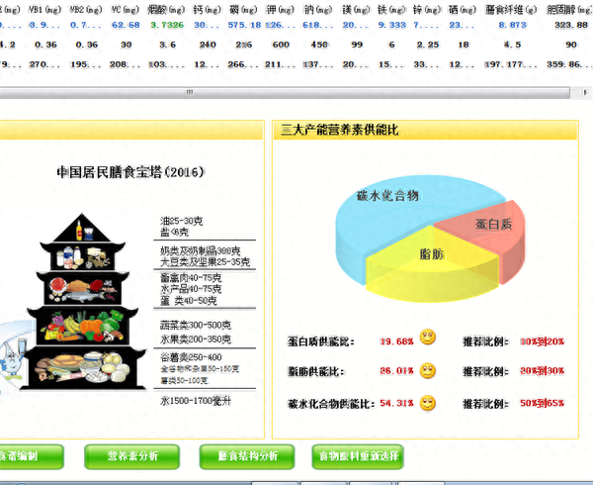The width and height of the screenshot is (593, 485).
Task: Click the water drop mascot icon
Action: point(11,357)
